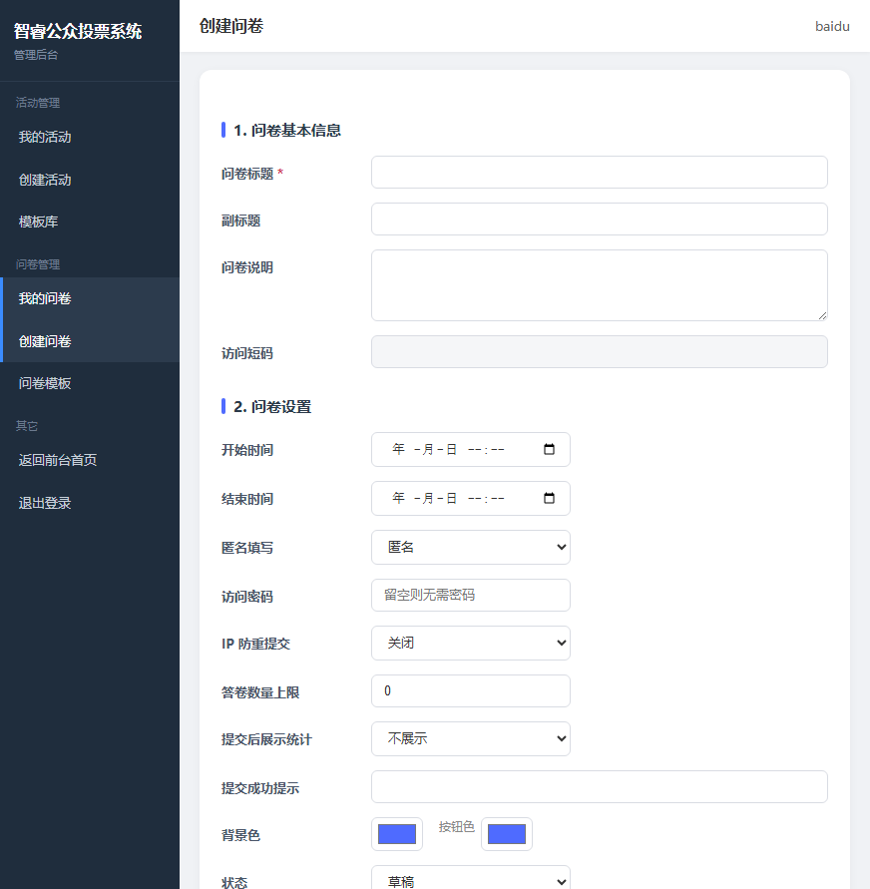
Task: Expand the 匿名填写 dropdown
Action: click(471, 547)
